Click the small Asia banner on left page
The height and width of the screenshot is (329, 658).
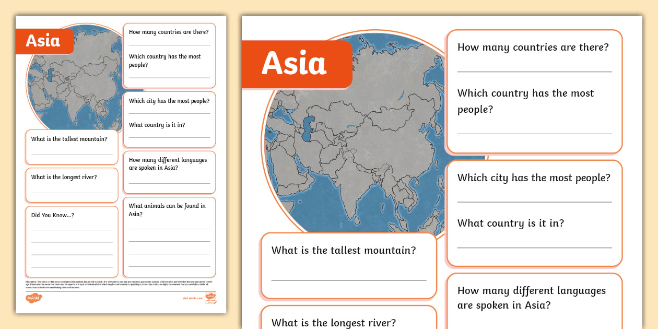[x=44, y=41]
